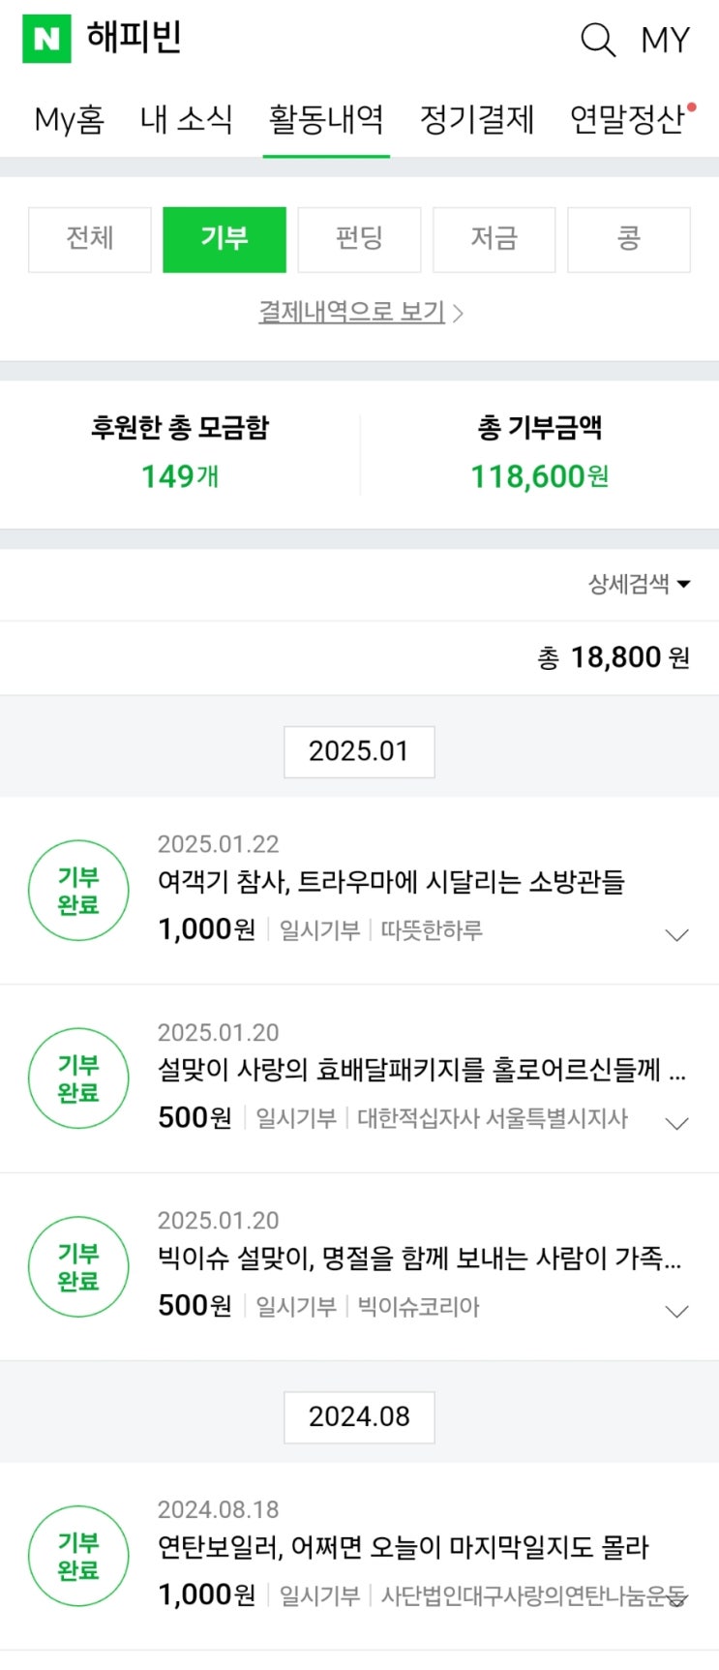Select the 저금 filter
The image size is (719, 1670).
(494, 239)
